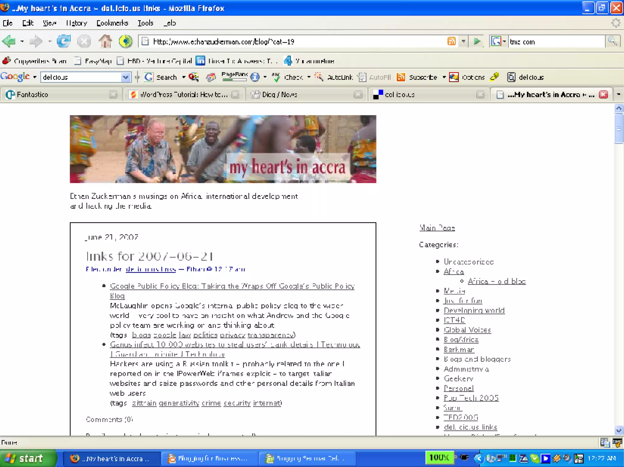Click the PageRank info icon
Viewport: 624px width, 467px height.
point(255,77)
